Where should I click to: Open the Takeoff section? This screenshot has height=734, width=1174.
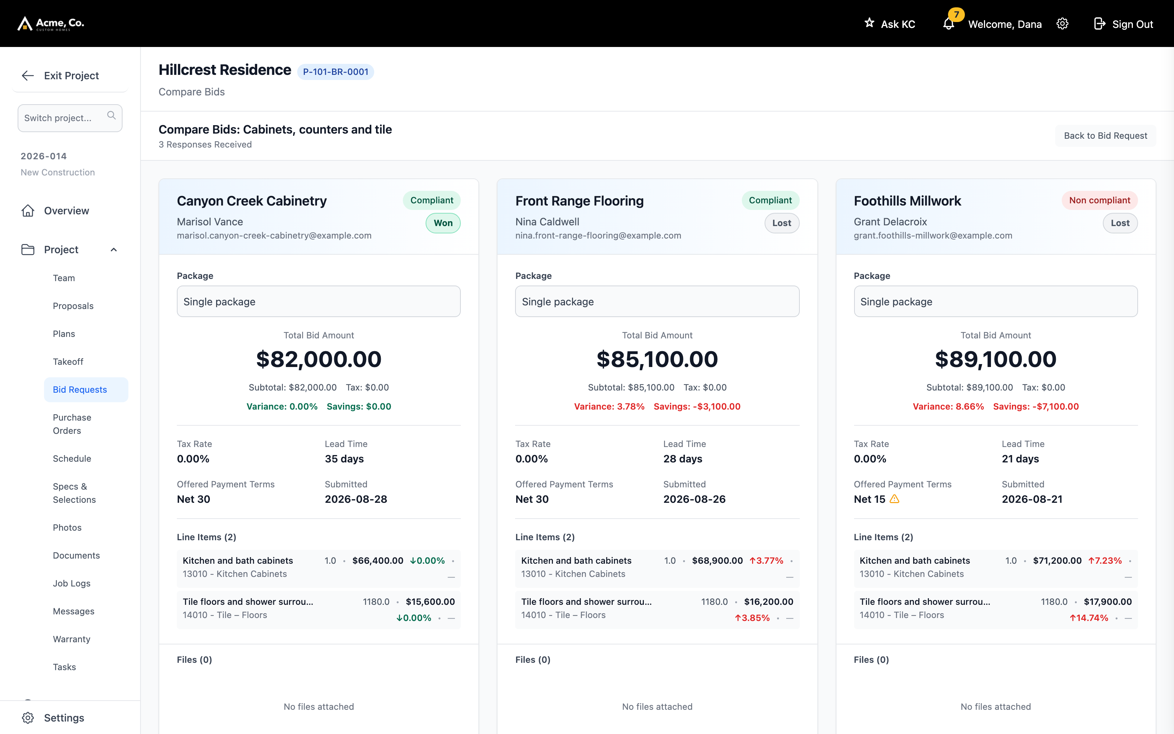68,361
